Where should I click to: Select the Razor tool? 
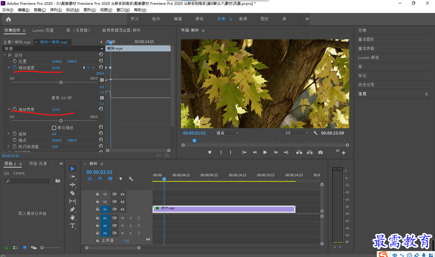pos(72,193)
